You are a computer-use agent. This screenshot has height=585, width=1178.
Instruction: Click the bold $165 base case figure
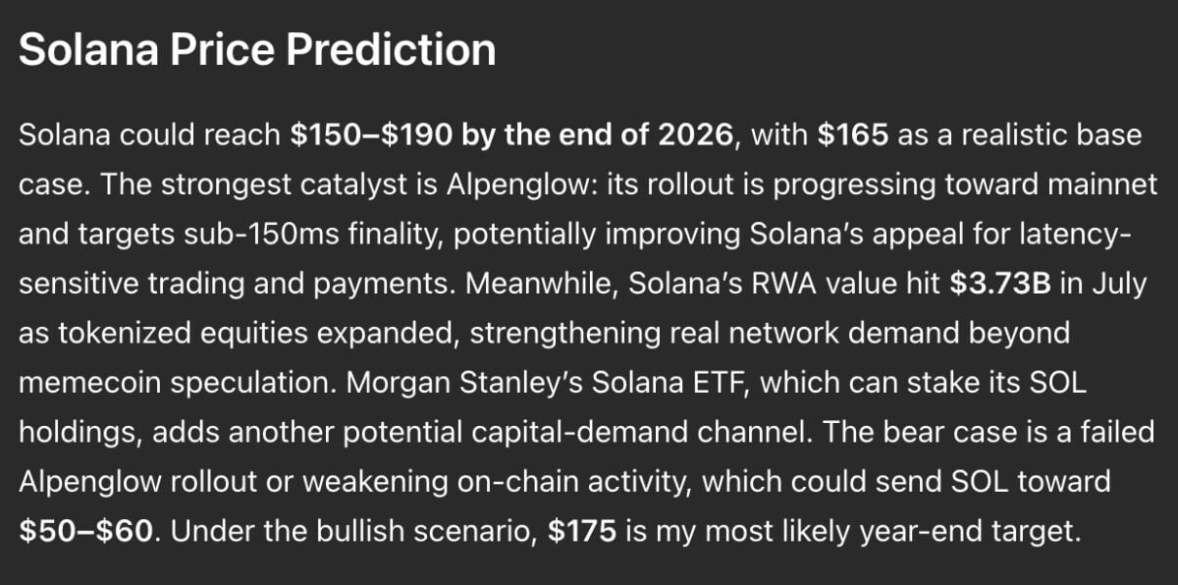(x=853, y=134)
